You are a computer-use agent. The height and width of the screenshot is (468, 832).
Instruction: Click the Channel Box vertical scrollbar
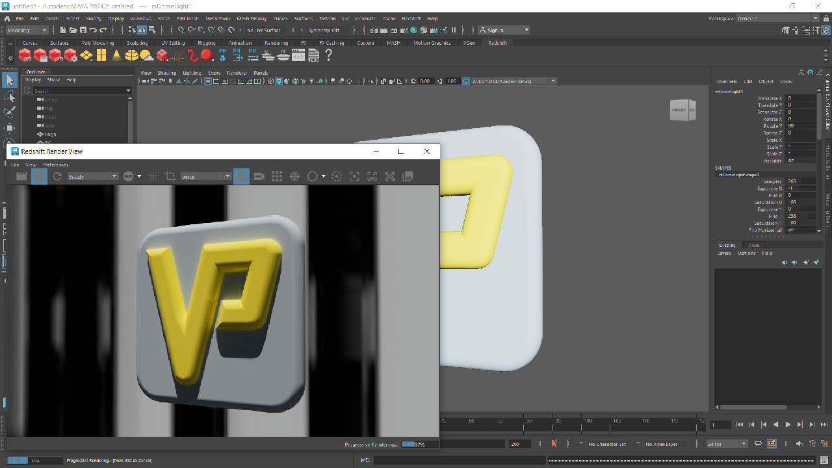coord(820,116)
